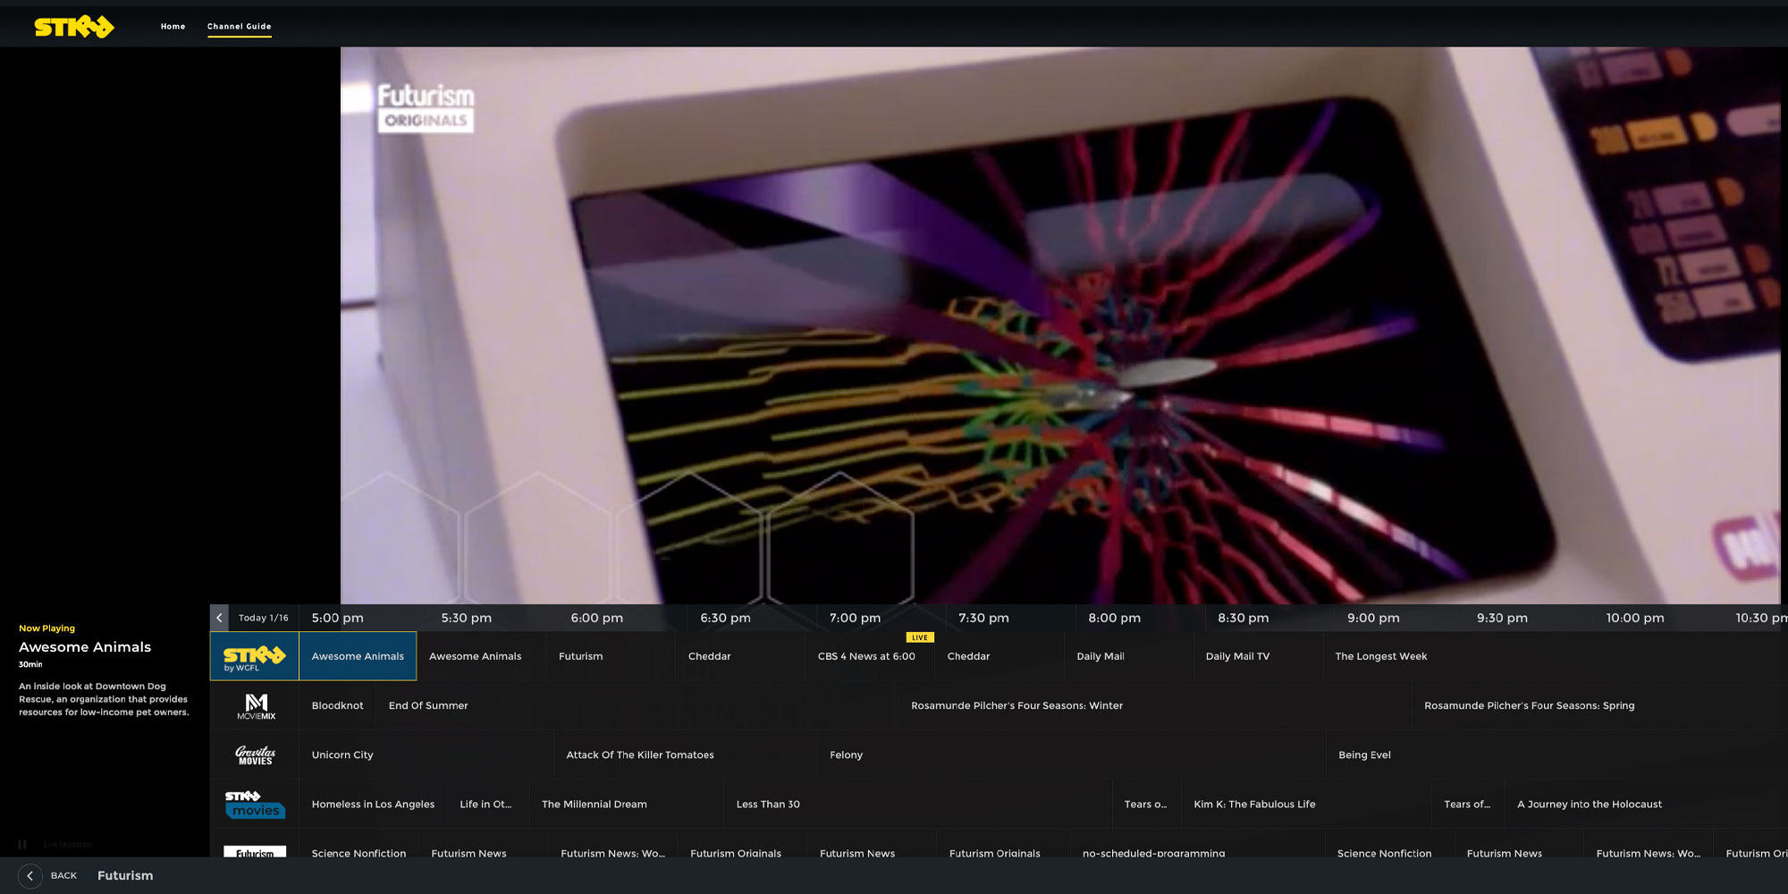Select the Tears o... program at 8:00

click(1147, 805)
